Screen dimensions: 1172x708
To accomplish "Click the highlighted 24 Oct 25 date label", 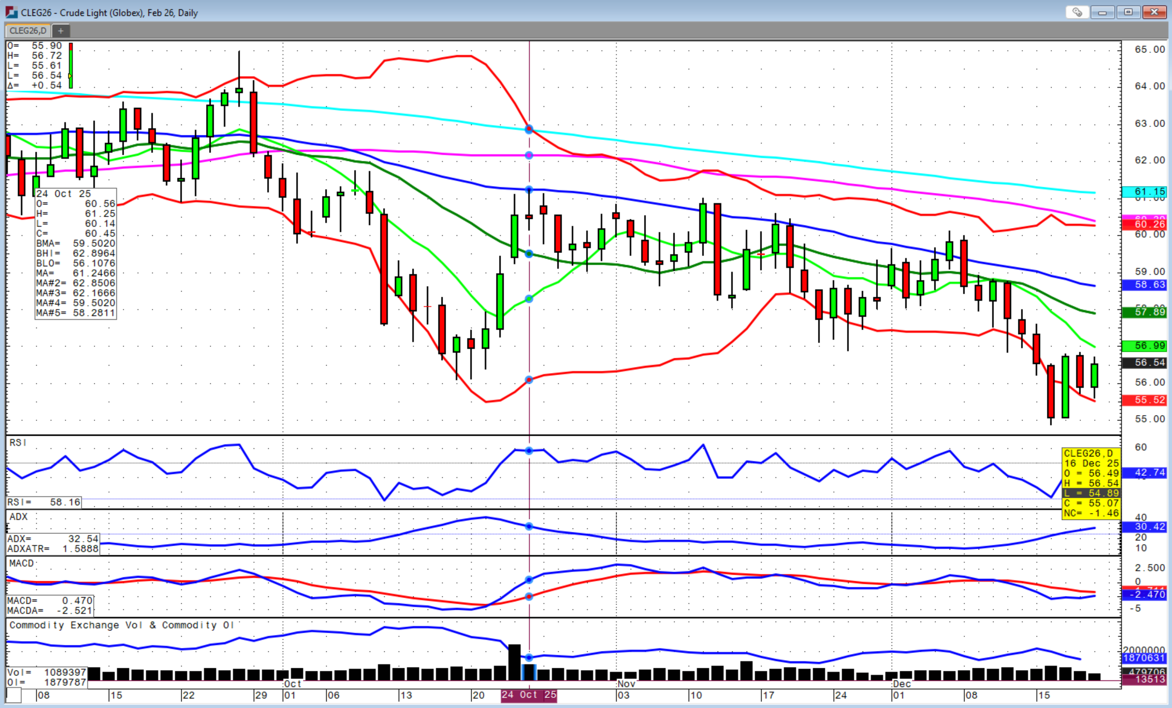I will [x=529, y=695].
